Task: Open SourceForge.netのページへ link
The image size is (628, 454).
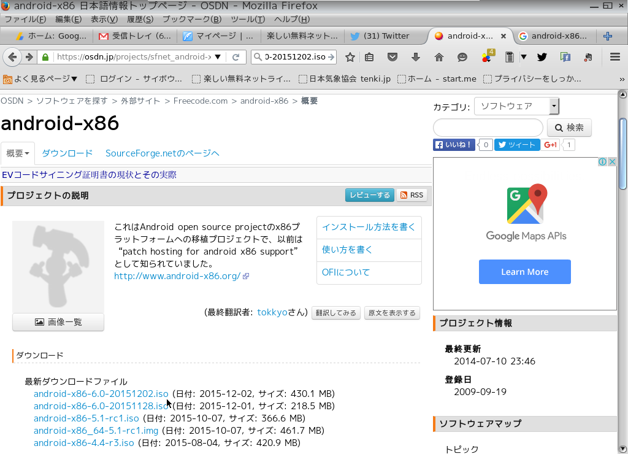Action: coord(162,153)
